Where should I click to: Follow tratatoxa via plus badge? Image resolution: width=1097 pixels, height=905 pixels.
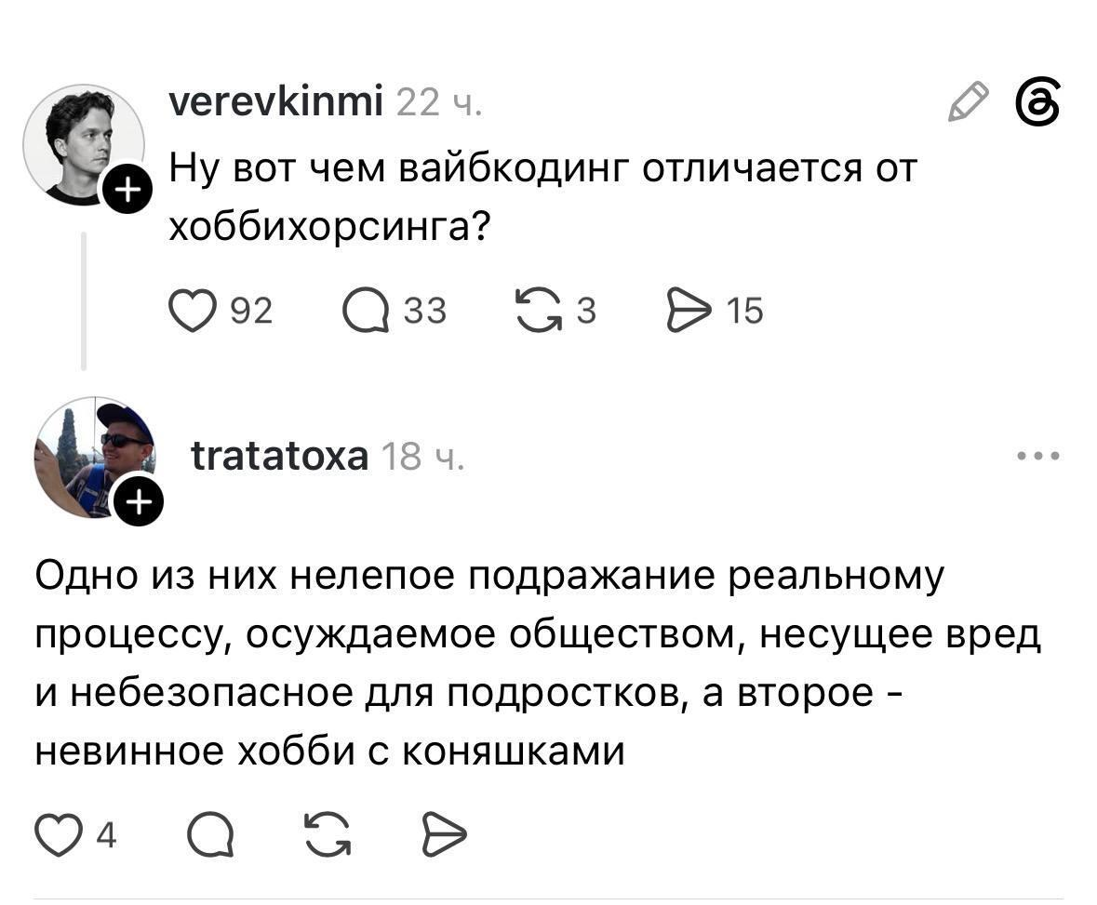coord(140,502)
